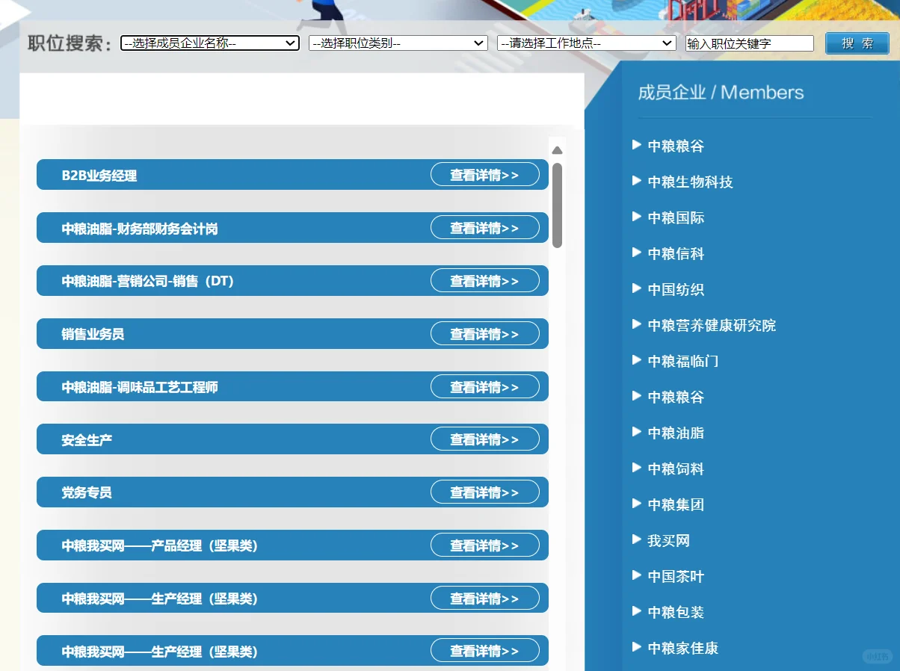Click the arrow icon next to 中粮信科

pos(637,253)
